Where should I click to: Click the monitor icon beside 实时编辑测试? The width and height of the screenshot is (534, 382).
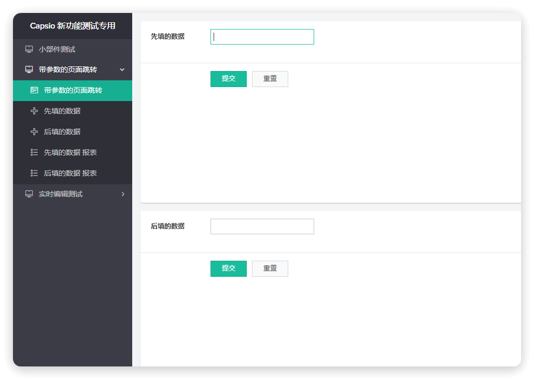tap(29, 194)
